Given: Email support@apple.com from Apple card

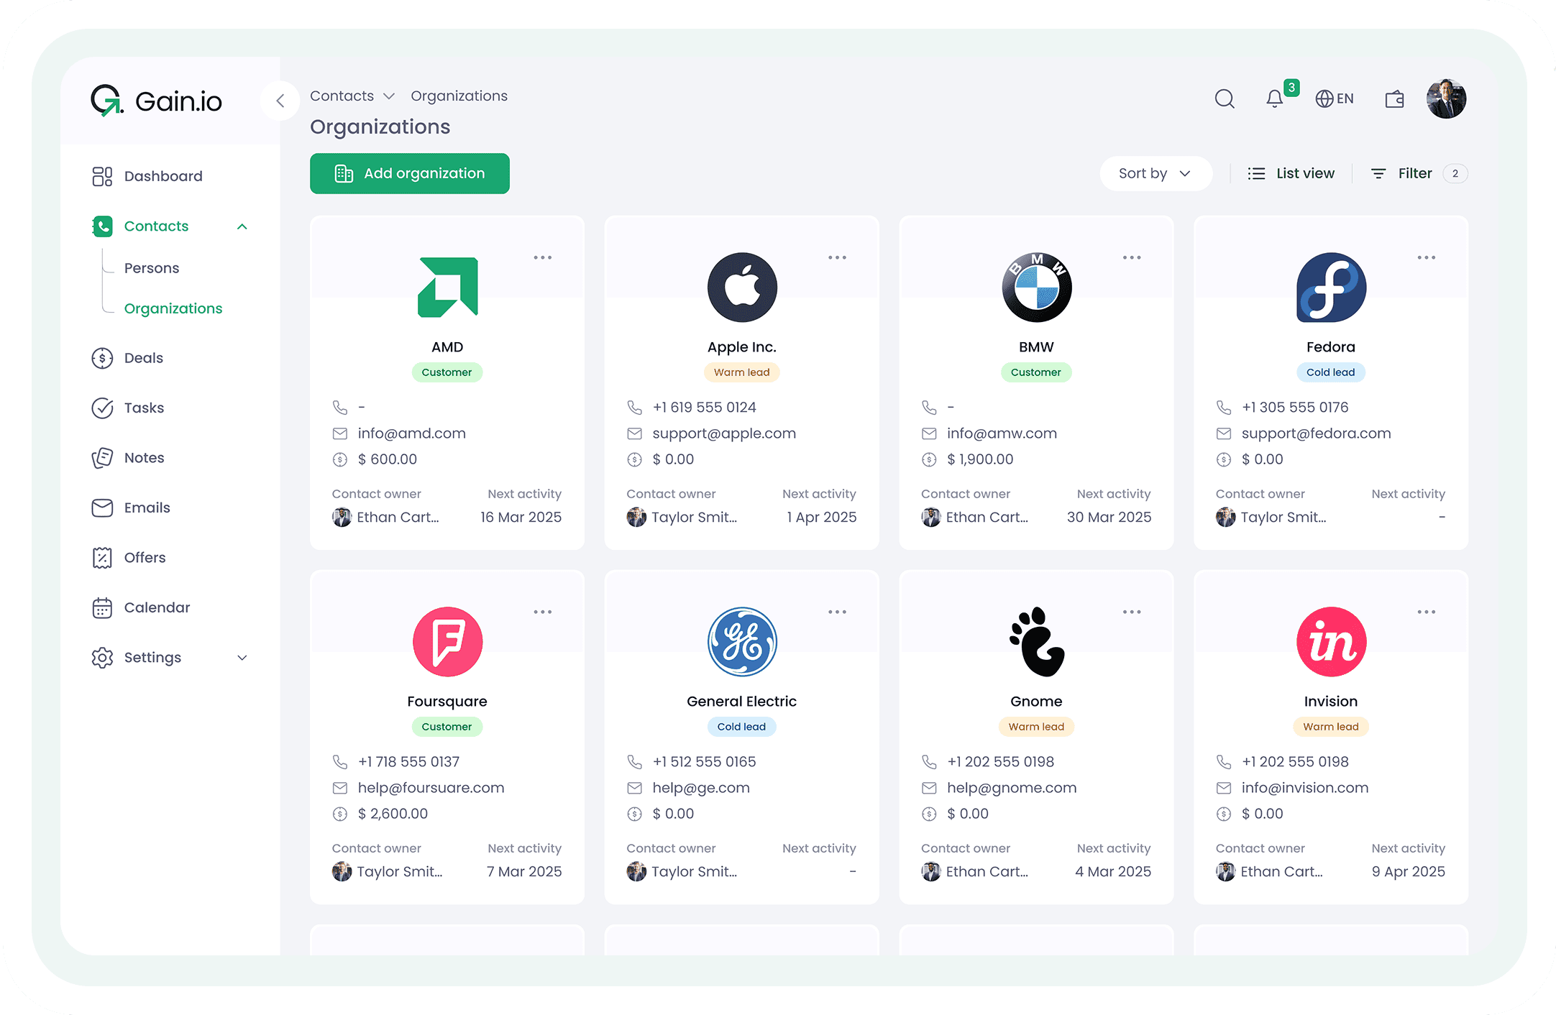Looking at the screenshot, I should point(723,433).
